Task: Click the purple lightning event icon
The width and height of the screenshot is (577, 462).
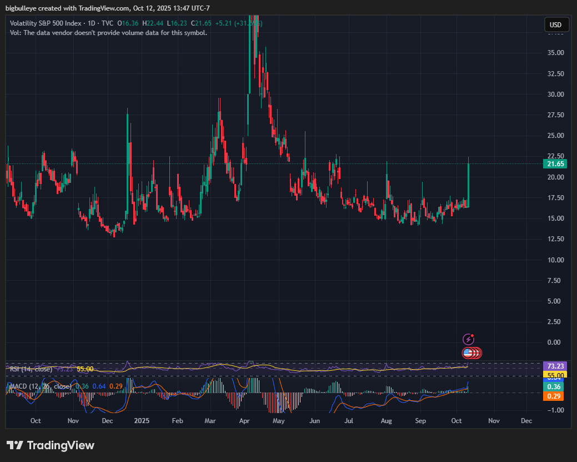Action: 468,339
